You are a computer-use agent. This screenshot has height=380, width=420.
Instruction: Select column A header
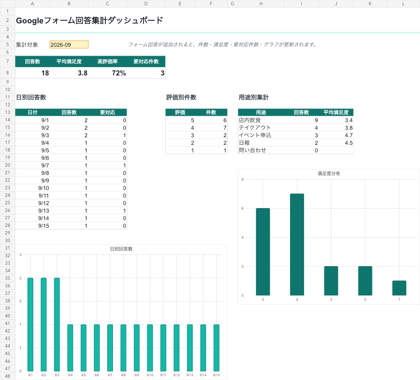[32, 4]
